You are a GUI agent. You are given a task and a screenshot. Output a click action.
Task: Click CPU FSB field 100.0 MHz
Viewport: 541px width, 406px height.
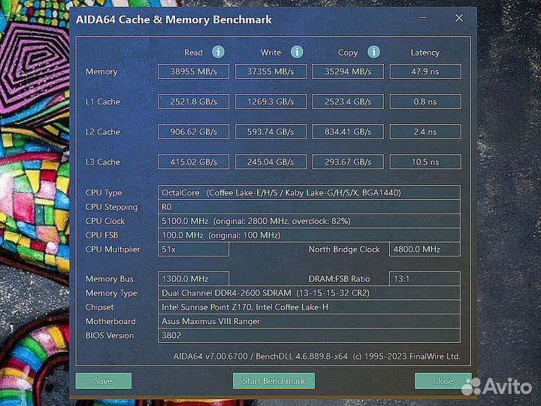(x=309, y=235)
